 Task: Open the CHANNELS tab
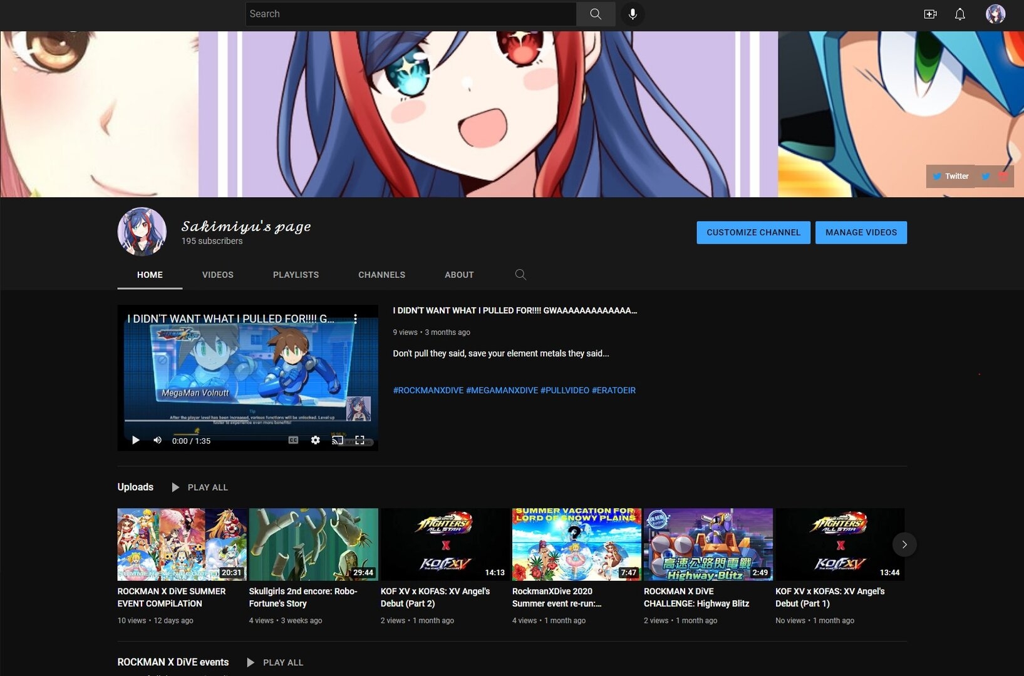click(381, 275)
